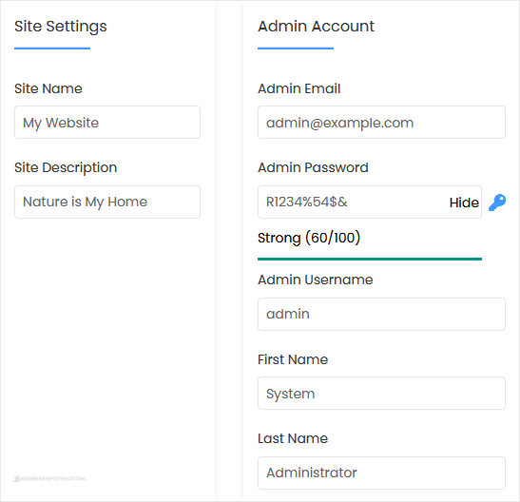520x502 pixels.
Task: Select the Site Description field with Nature is My Home
Action: tap(107, 202)
